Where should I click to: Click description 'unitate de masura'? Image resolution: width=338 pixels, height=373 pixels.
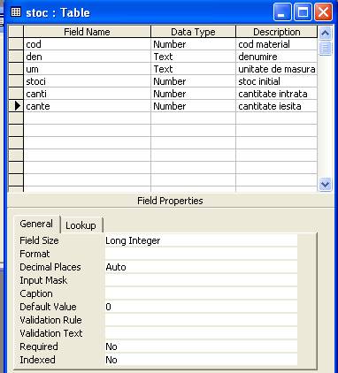tap(277, 69)
